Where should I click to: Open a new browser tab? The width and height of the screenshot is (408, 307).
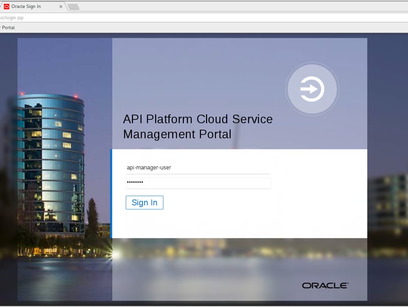click(x=73, y=7)
